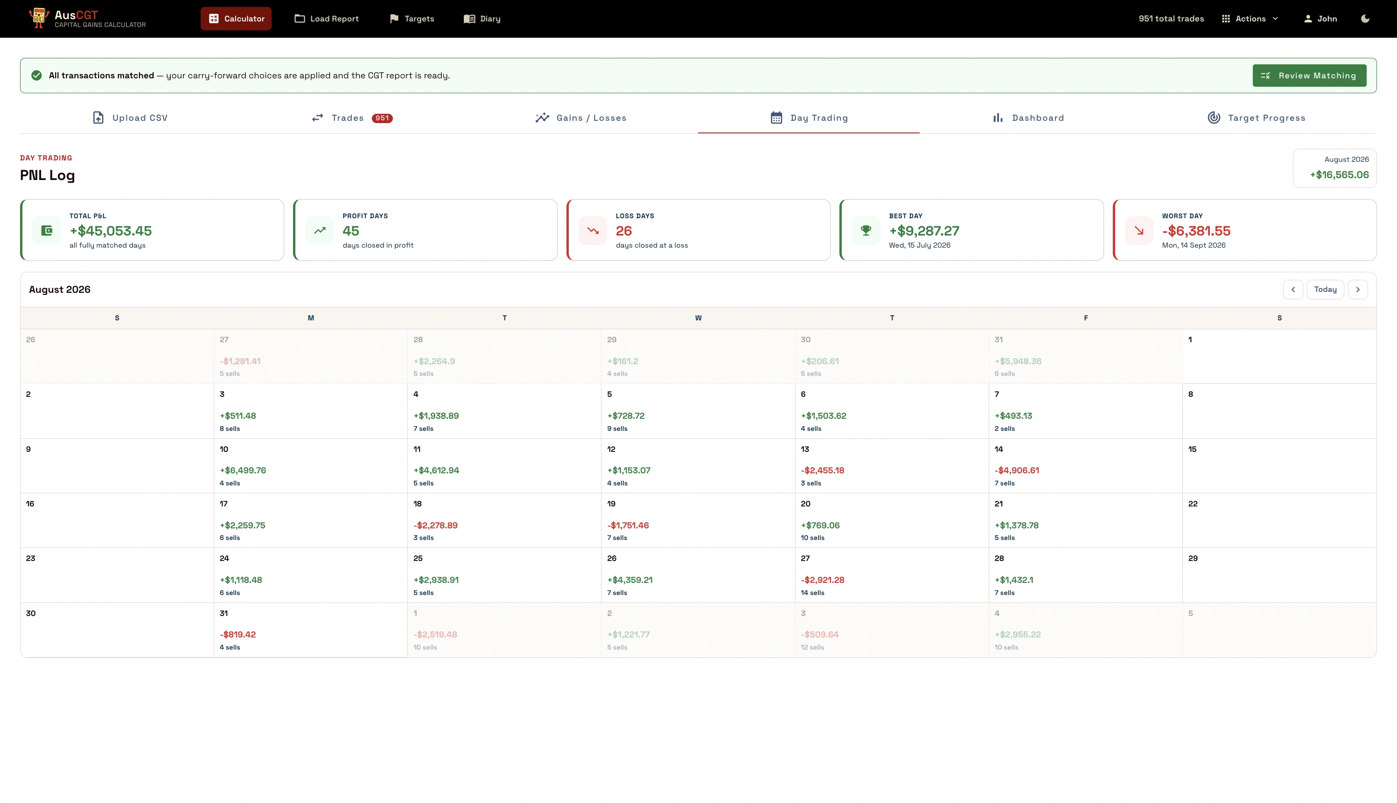Select August 14 cell with -$4,906.61
Image resolution: width=1397 pixels, height=803 pixels.
1085,466
